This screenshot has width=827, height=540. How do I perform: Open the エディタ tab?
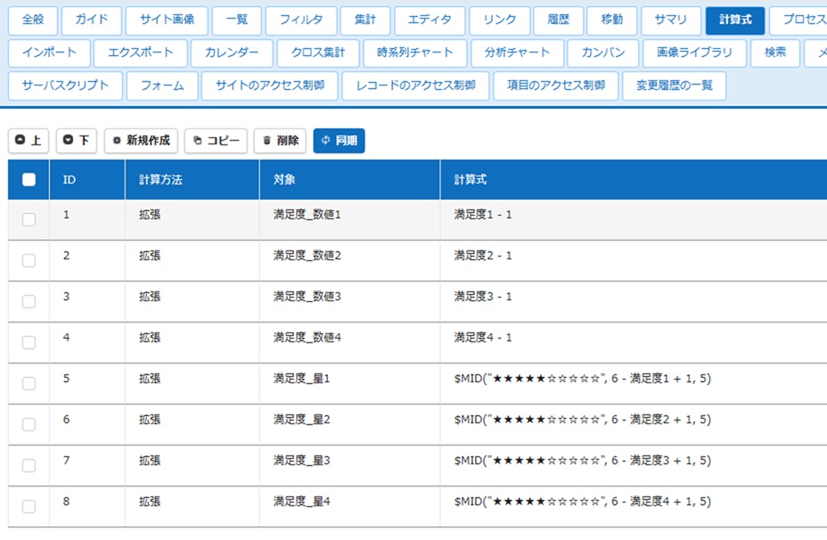[x=430, y=20]
